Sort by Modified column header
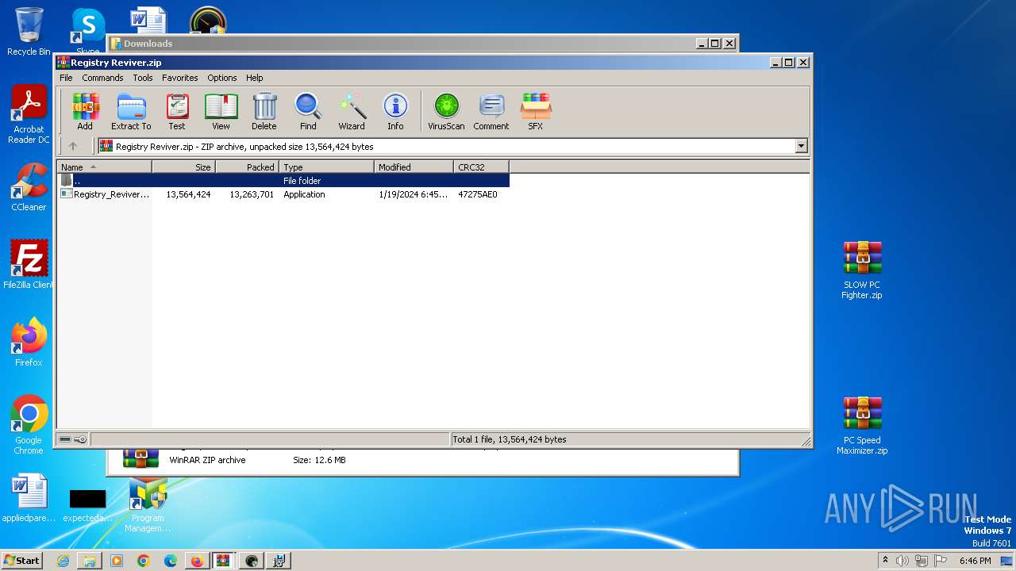This screenshot has width=1016, height=571. (x=414, y=167)
